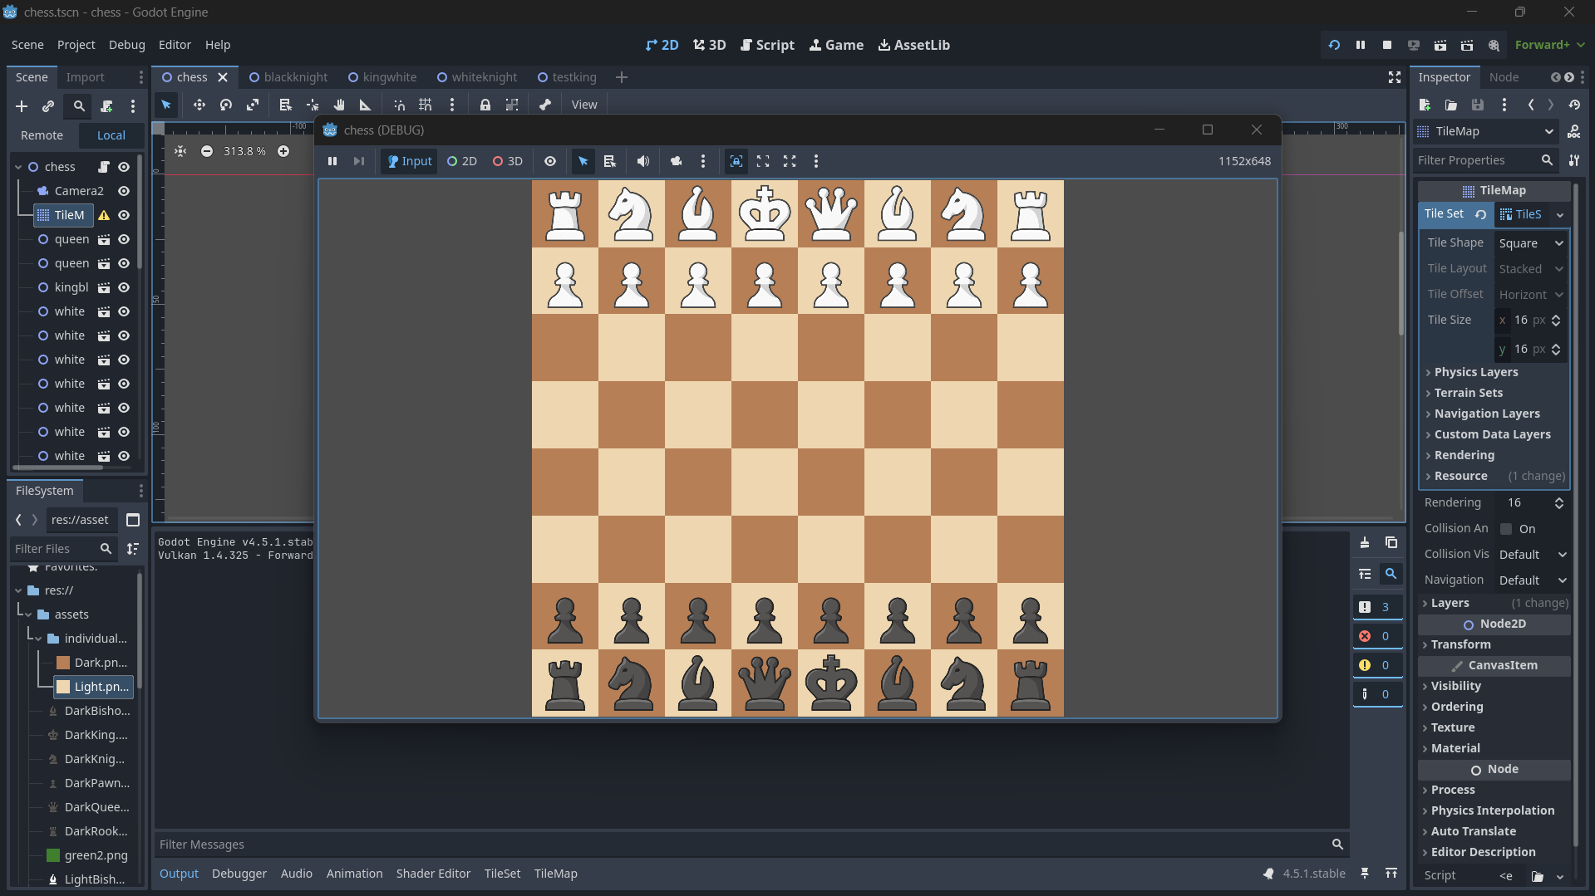Switch scene tree to Remote view

tap(42, 135)
